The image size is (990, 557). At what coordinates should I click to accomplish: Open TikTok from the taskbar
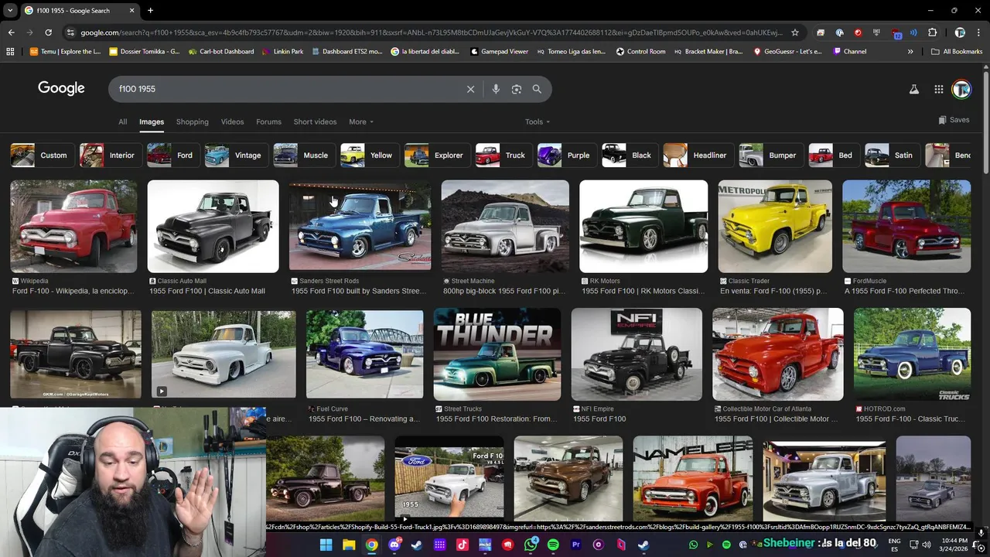click(x=463, y=545)
